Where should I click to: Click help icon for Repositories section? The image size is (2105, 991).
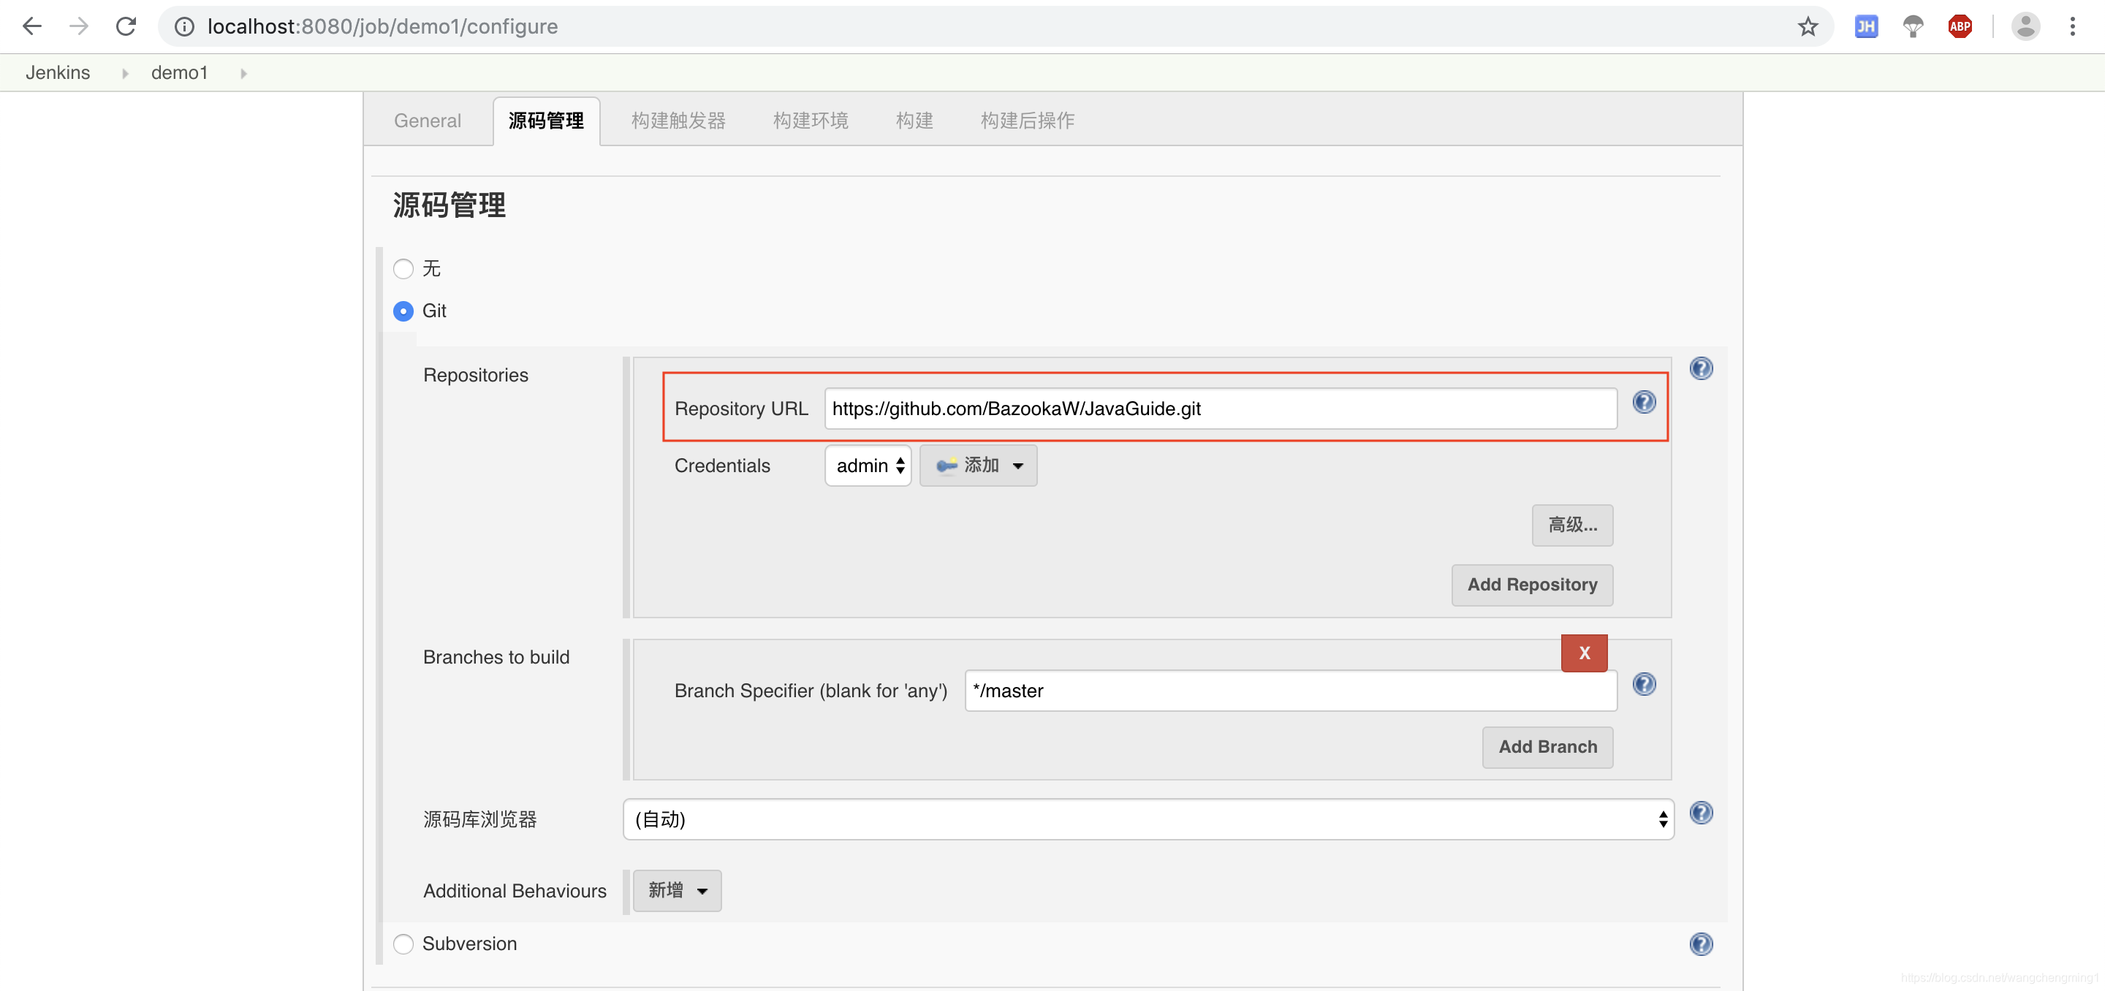point(1701,368)
